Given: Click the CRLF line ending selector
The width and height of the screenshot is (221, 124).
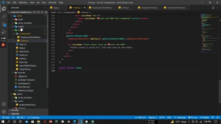Looking at the screenshot, I should pos(169,117).
